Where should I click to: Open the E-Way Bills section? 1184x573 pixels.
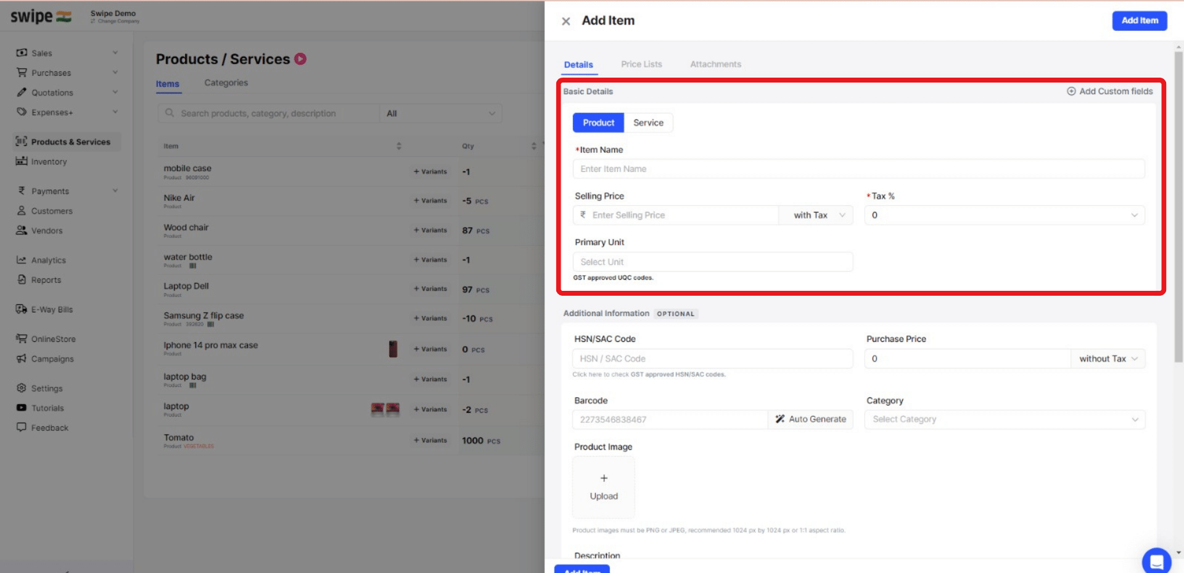tap(52, 309)
